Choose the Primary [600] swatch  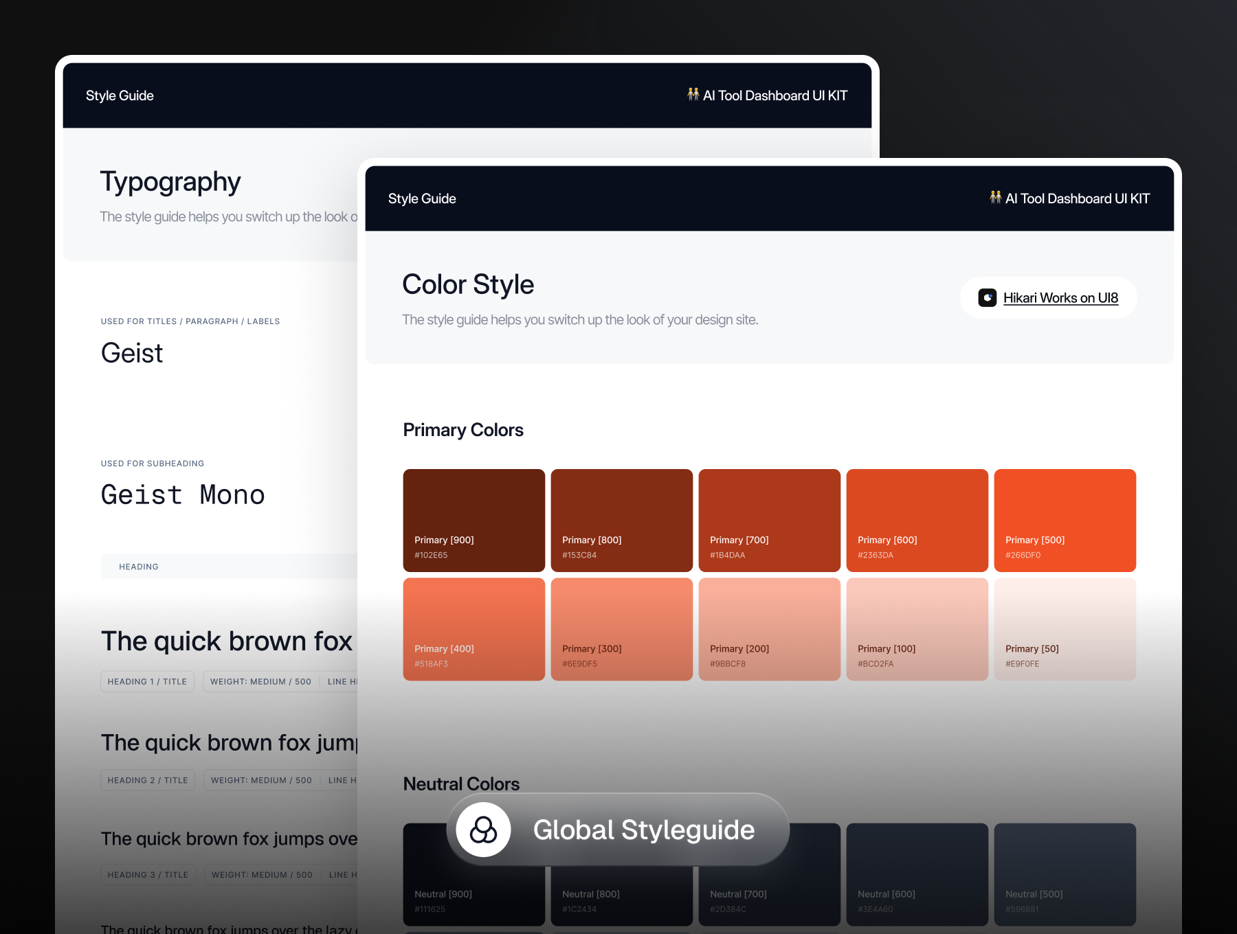click(917, 520)
